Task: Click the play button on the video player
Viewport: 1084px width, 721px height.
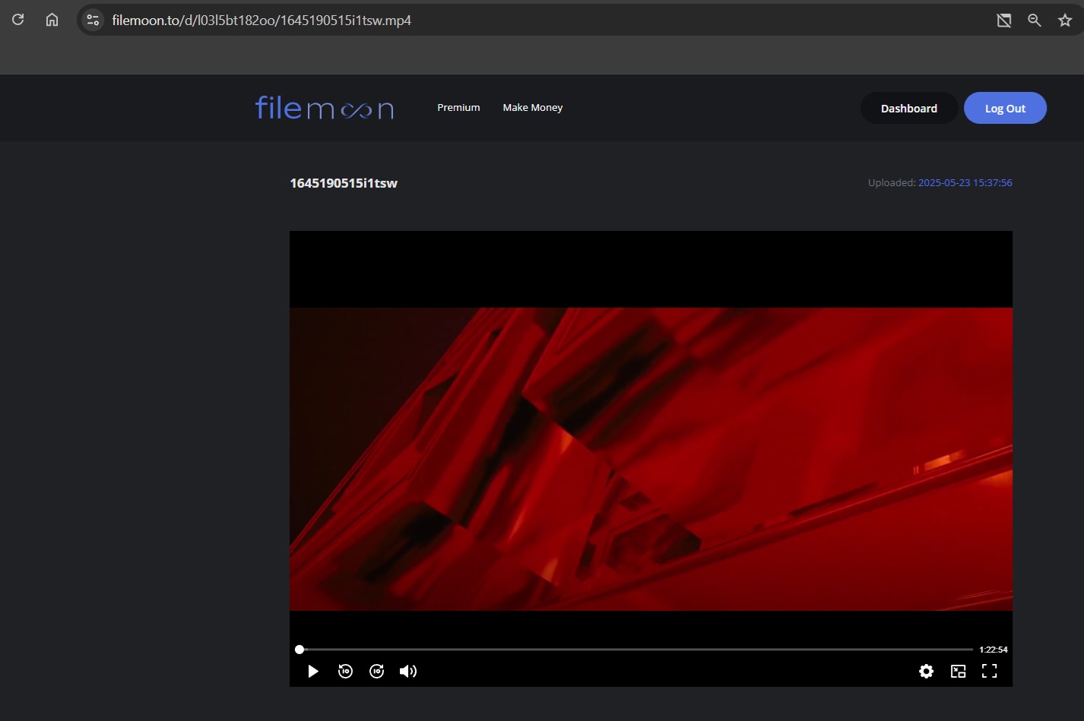Action: (313, 671)
